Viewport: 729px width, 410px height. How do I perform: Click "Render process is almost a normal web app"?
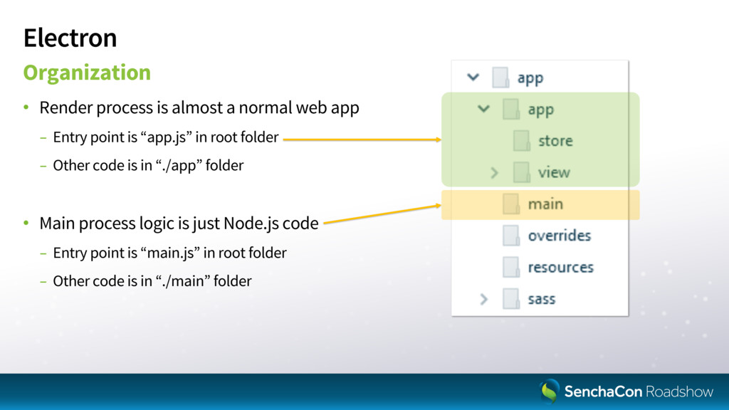[199, 108]
